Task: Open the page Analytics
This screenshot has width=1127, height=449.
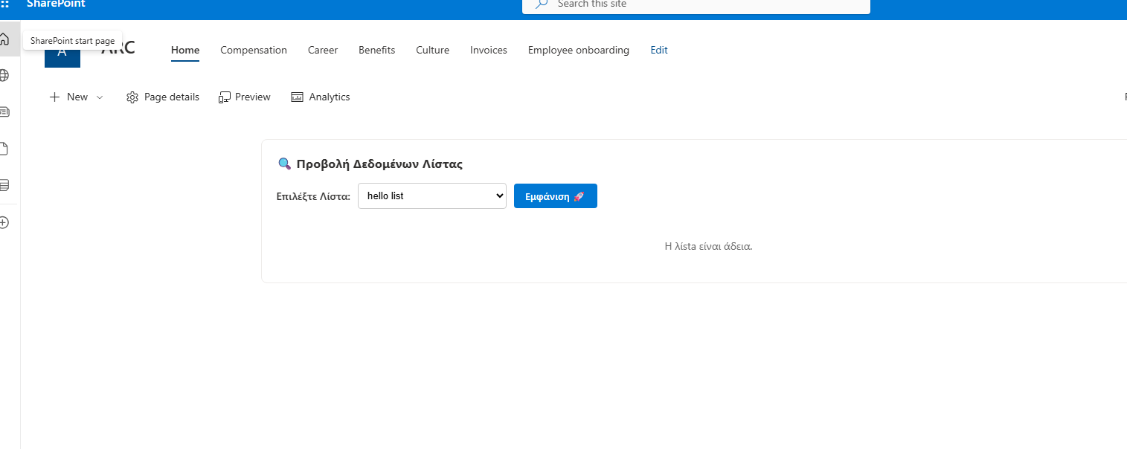Action: (x=320, y=97)
